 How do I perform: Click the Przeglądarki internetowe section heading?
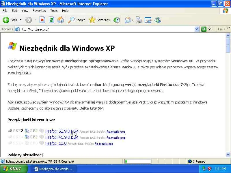pyautogui.click(x=31, y=120)
